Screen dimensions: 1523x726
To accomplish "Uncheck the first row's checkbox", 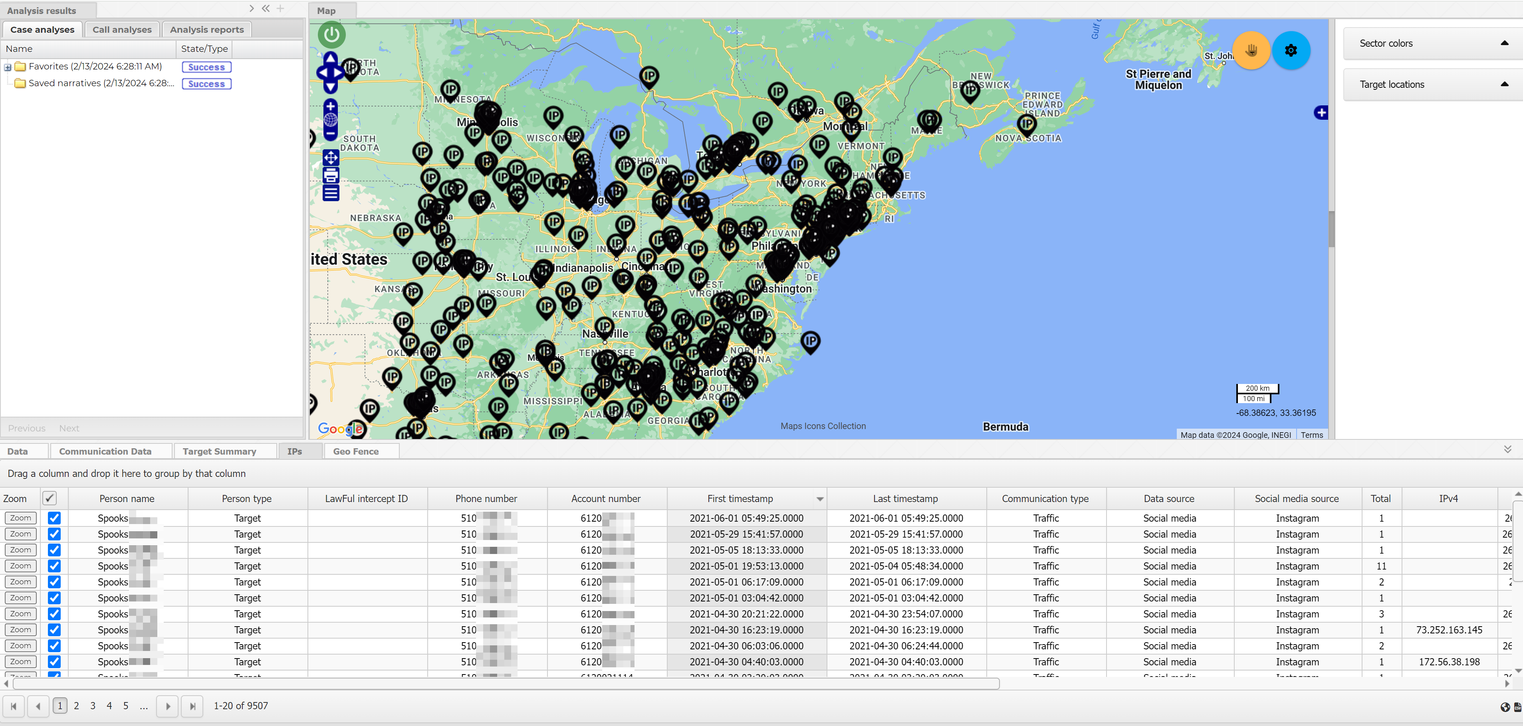I will [x=54, y=518].
